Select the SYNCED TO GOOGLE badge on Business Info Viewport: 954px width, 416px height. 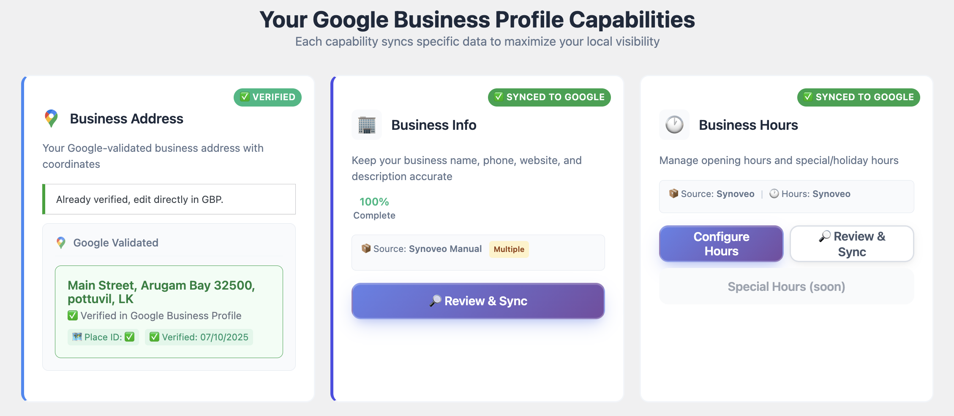coord(549,97)
